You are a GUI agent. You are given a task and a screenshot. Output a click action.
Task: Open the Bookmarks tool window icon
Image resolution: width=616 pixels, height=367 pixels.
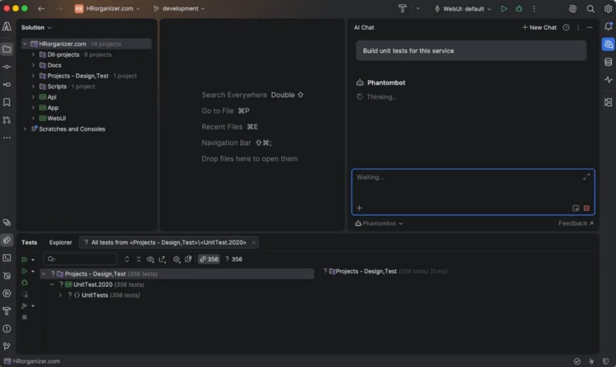point(7,102)
